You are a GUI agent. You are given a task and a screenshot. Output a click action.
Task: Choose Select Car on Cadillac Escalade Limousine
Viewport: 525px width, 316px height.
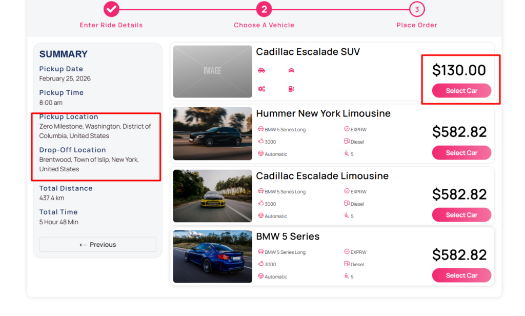(x=461, y=215)
